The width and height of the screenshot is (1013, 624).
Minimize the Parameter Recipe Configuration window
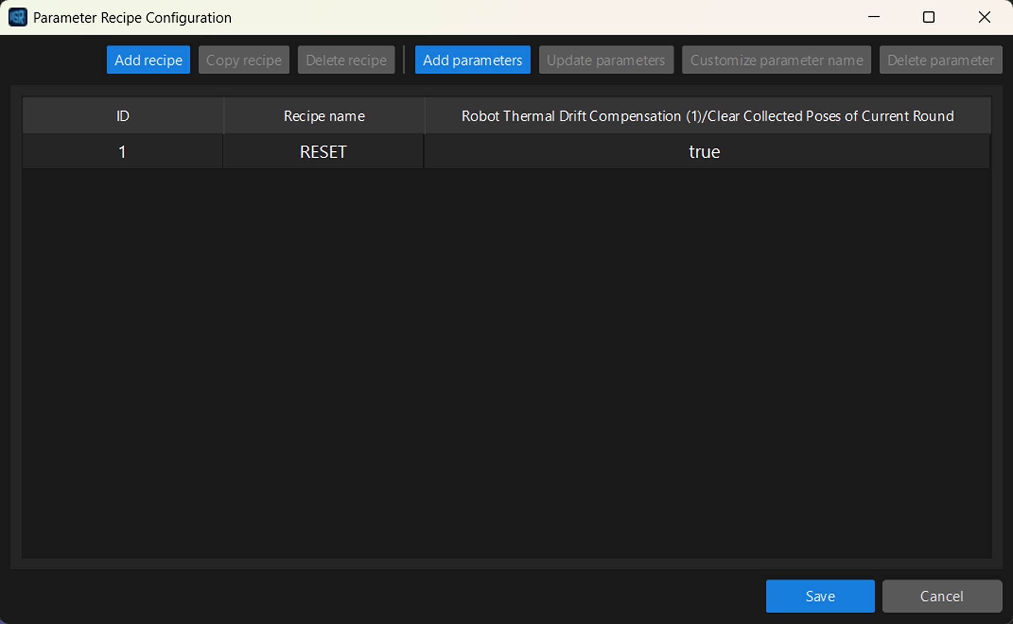click(x=873, y=17)
